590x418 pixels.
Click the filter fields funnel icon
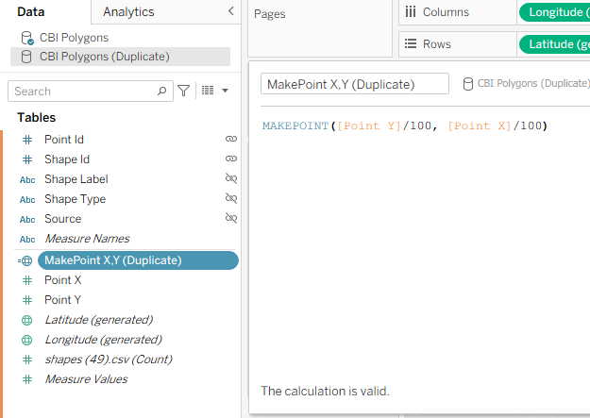[x=184, y=91]
